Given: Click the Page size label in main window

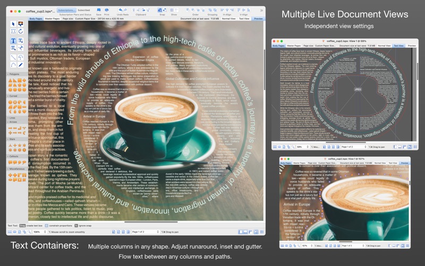Looking at the screenshot, I should coord(93,19).
